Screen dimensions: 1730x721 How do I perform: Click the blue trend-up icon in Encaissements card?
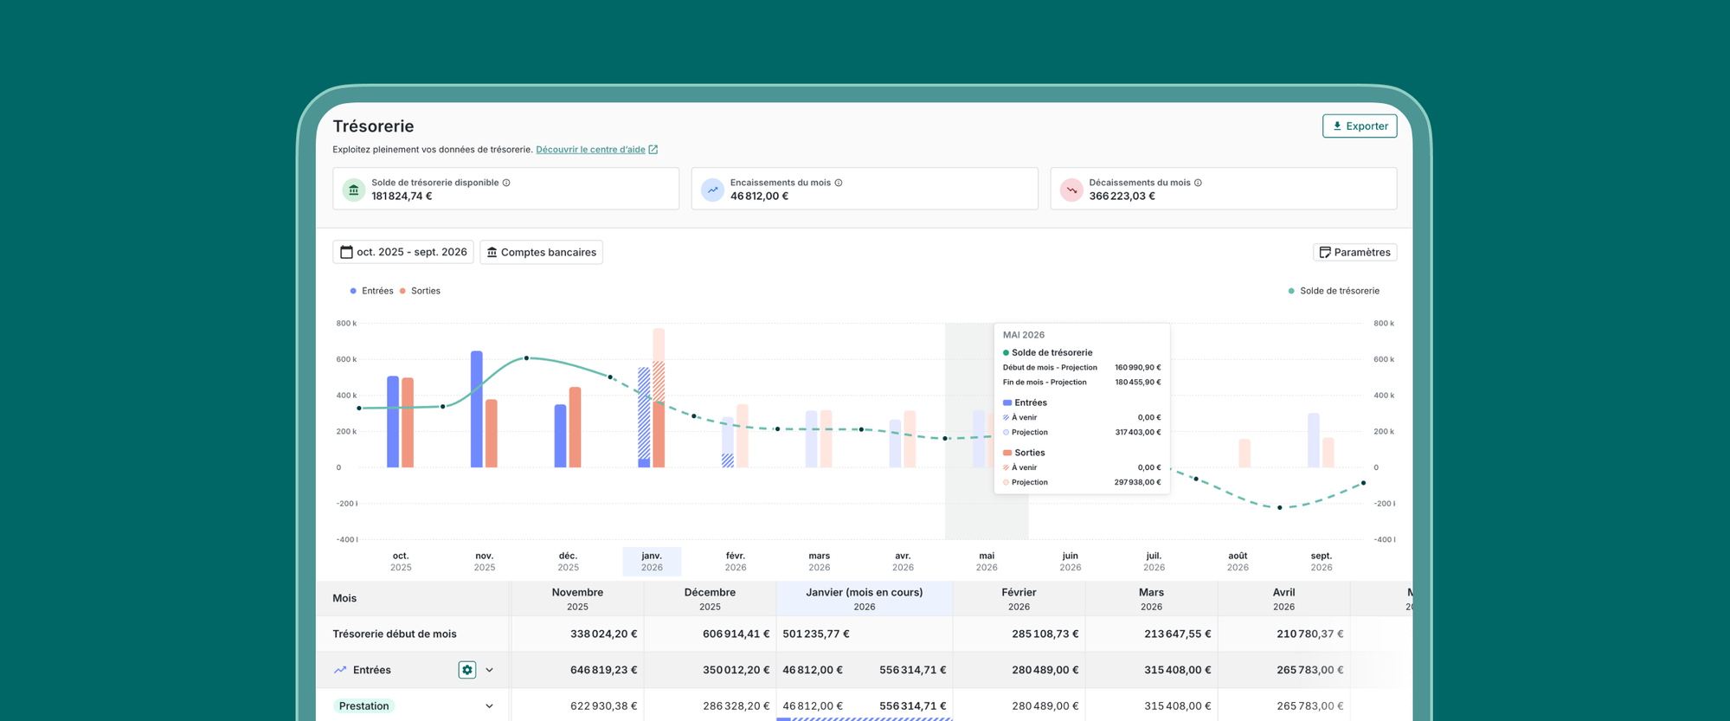click(x=712, y=190)
